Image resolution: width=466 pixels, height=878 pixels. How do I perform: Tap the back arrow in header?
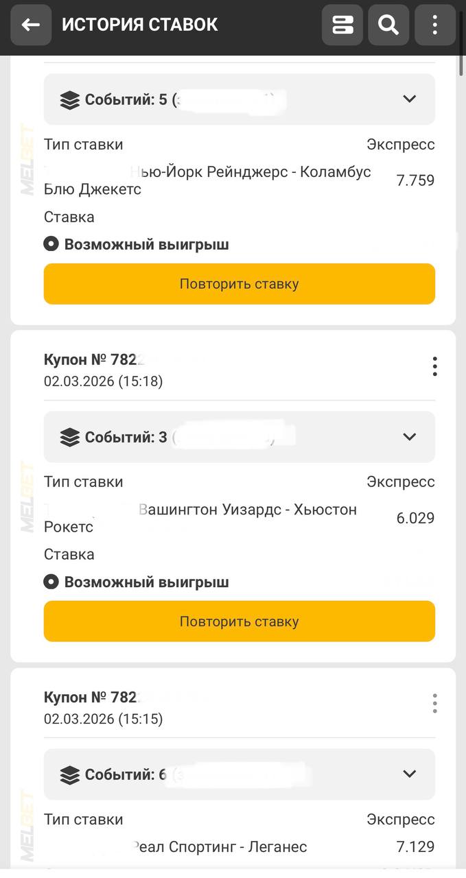[x=31, y=25]
